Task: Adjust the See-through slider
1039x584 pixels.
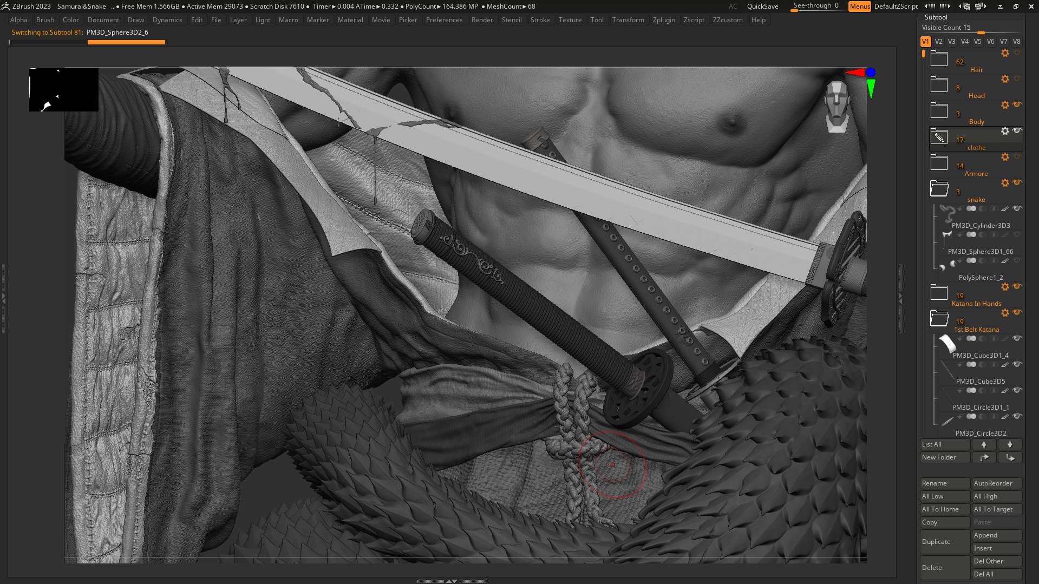Action: point(816,6)
